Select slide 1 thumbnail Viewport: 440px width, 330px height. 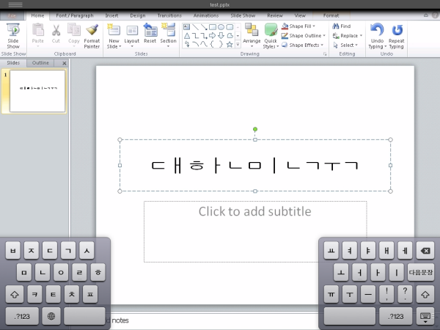[x=37, y=91]
